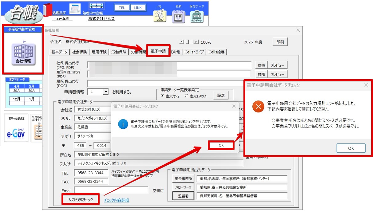Click the 年金事務所 button

coord(184,179)
